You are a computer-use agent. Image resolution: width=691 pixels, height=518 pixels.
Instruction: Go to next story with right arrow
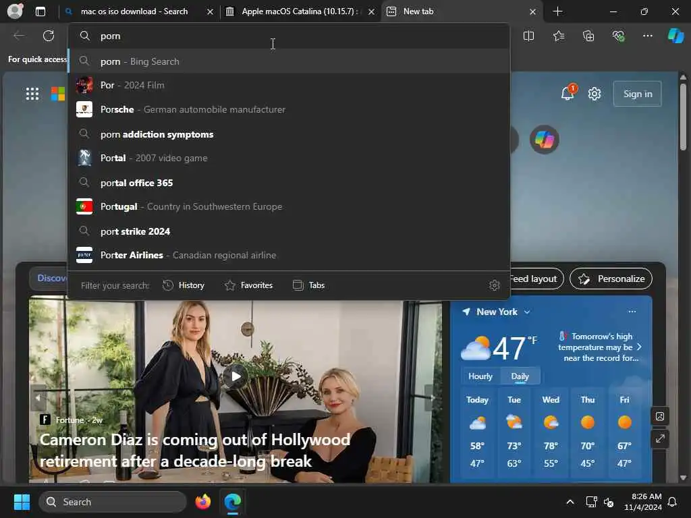click(432, 398)
